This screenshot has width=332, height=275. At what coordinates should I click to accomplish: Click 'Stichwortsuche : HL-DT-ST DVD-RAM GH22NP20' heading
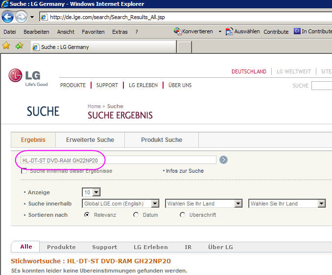(91, 261)
